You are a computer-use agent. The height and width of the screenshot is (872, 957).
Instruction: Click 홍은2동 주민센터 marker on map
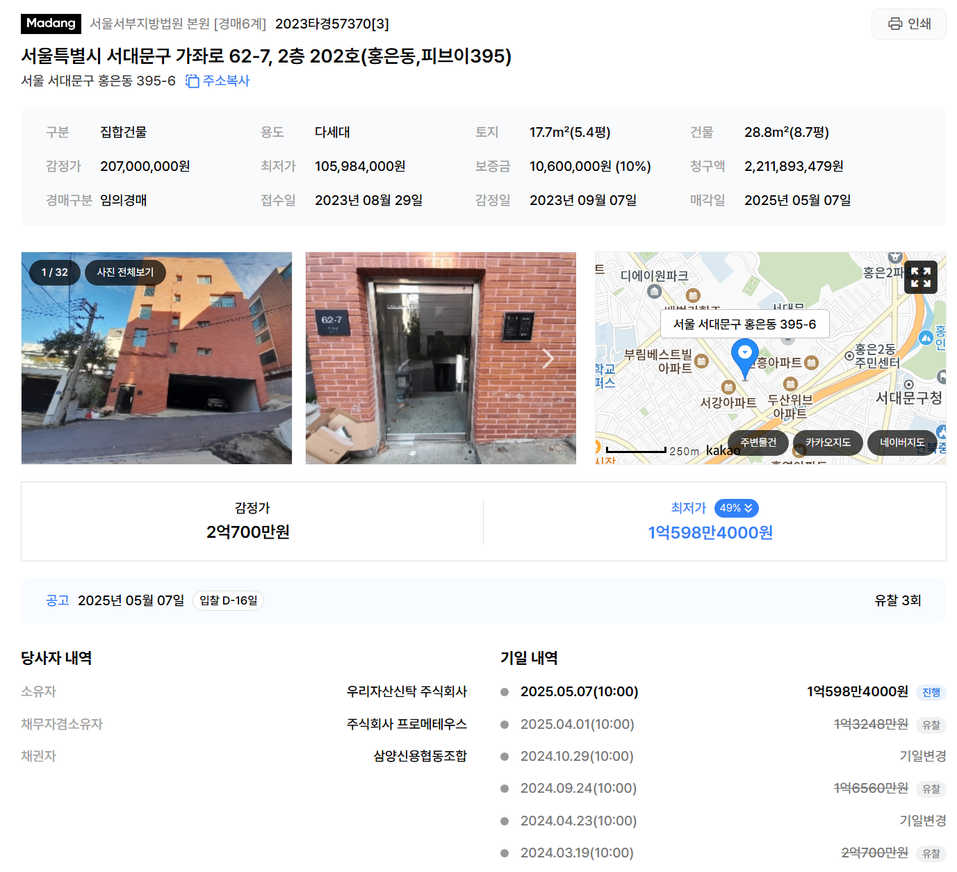[x=849, y=356]
